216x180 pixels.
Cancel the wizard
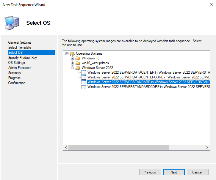click(198, 172)
